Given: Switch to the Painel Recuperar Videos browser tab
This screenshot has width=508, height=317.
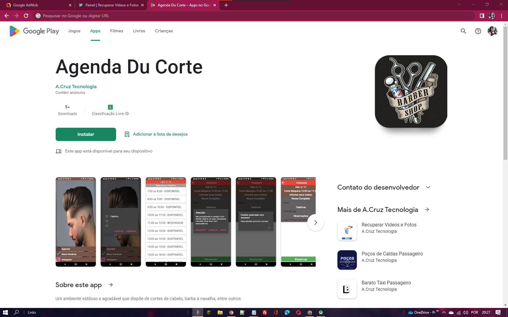Looking at the screenshot, I should [111, 5].
